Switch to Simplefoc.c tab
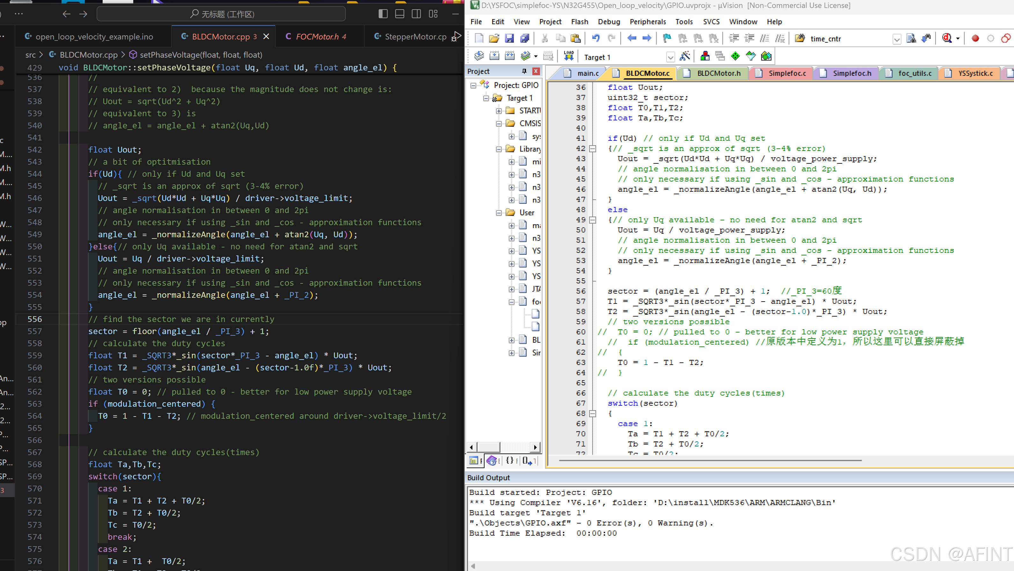The height and width of the screenshot is (571, 1014). tap(781, 73)
